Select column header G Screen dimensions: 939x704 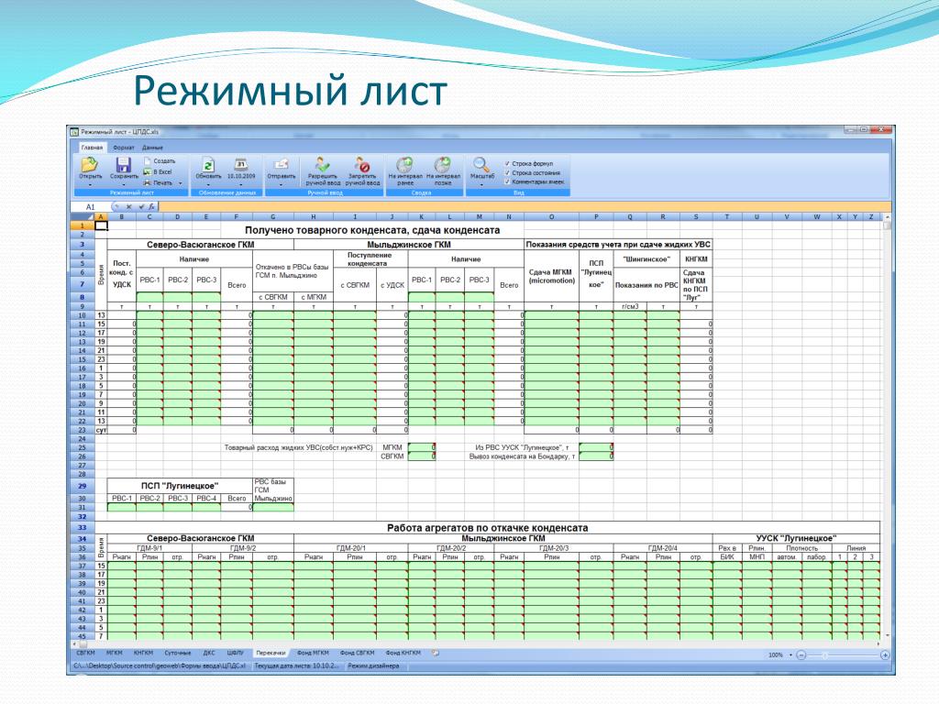tap(273, 216)
